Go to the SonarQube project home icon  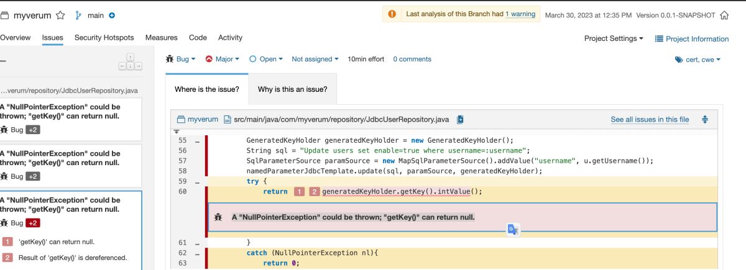(x=724, y=16)
